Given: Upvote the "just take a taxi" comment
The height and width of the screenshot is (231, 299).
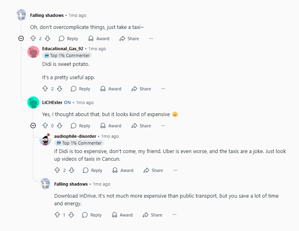Looking at the screenshot, I should pyautogui.click(x=33, y=39).
